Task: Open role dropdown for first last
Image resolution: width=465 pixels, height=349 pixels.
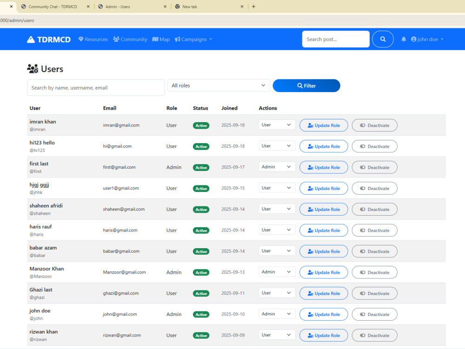Action: [277, 167]
